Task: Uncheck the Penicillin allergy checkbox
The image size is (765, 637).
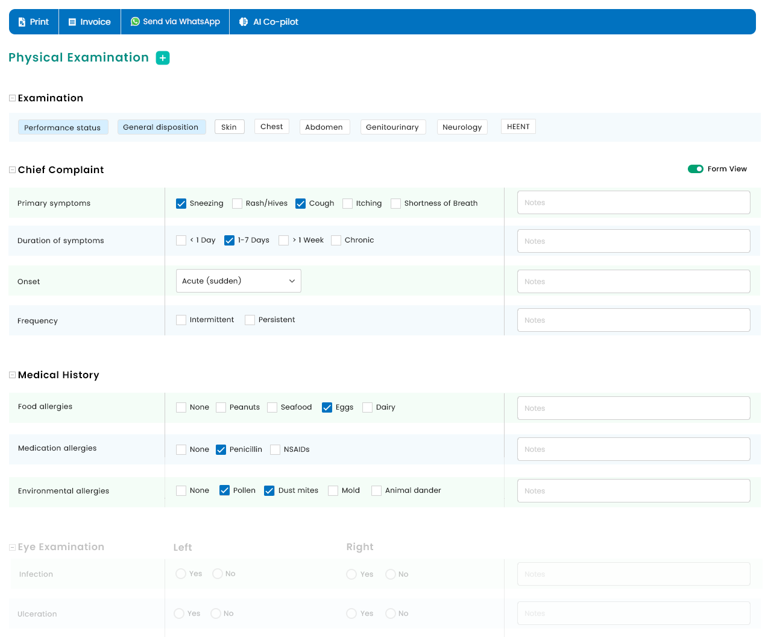Action: coord(221,450)
